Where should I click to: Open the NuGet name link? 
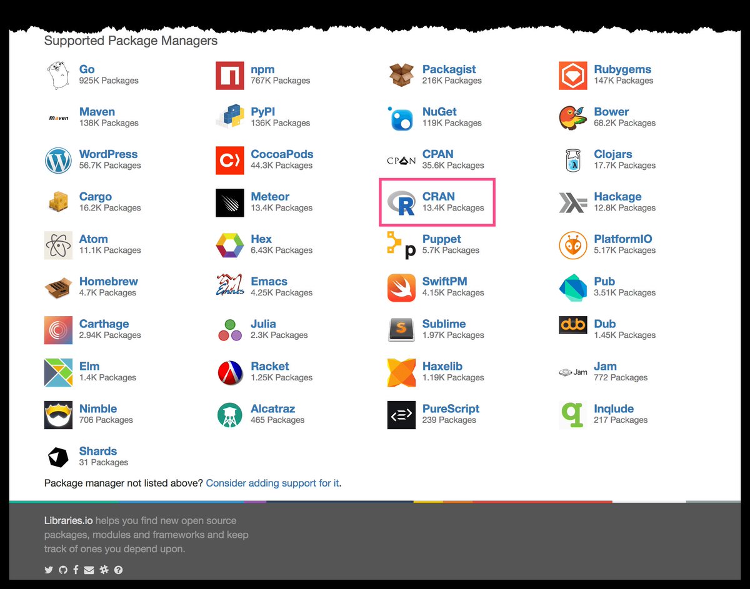click(x=439, y=112)
